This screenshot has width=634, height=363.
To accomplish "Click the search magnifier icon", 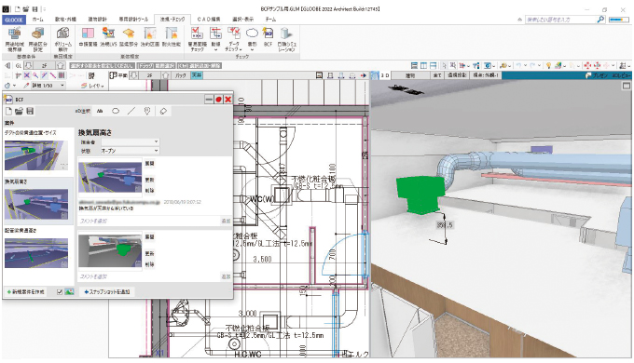I will point(600,20).
